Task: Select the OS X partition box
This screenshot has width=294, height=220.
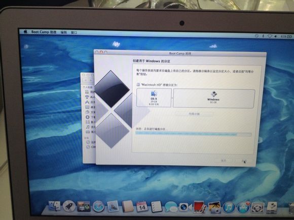Action: click(x=154, y=98)
